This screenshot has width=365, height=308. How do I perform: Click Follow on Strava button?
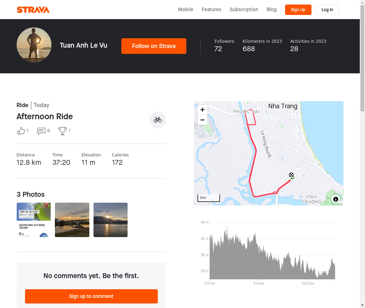coord(154,46)
